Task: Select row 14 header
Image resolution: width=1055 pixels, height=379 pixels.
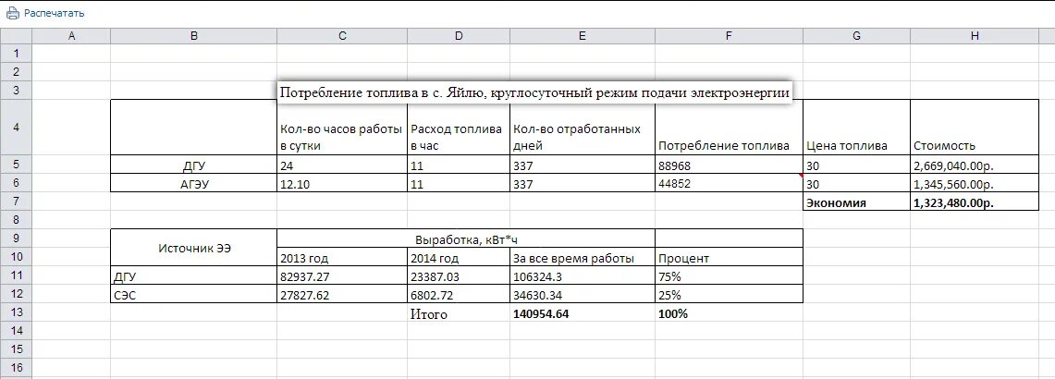Action: point(16,331)
